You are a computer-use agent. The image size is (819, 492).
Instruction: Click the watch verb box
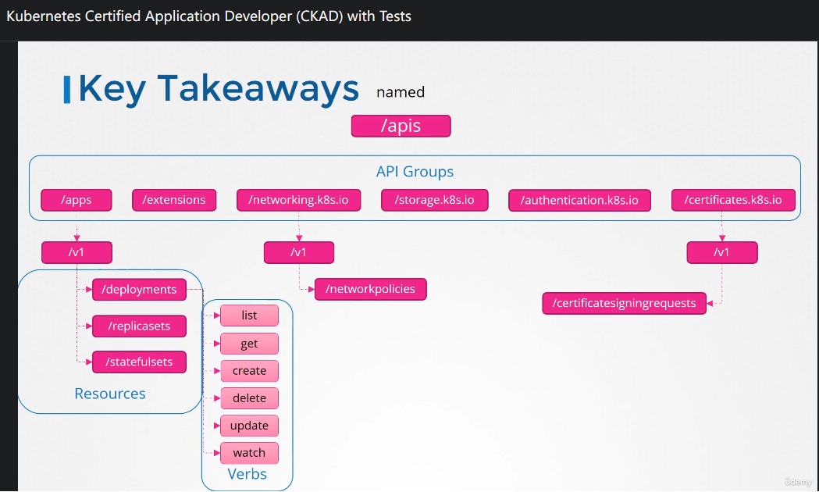click(x=249, y=453)
